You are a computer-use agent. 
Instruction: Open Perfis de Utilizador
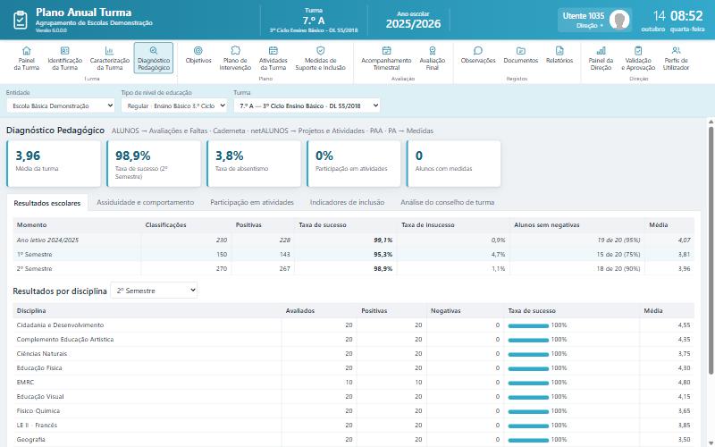click(x=676, y=58)
